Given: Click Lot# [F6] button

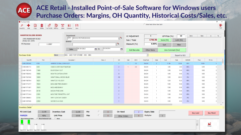Looking at the screenshot, I should tap(179, 40).
